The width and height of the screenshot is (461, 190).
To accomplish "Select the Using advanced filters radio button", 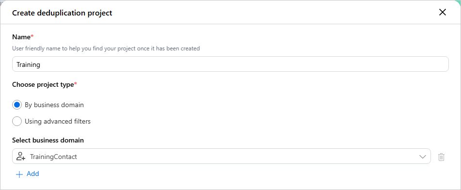I will [x=17, y=121].
